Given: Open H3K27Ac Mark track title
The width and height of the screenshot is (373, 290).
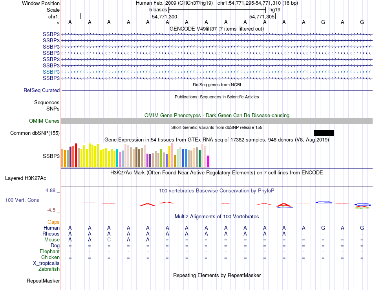Looking at the screenshot, I should point(217,173).
